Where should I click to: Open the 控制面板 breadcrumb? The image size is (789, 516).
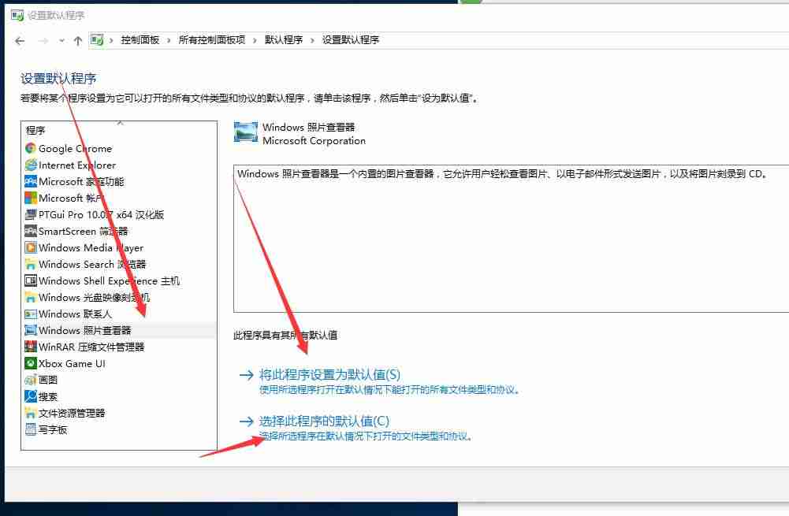coord(140,39)
